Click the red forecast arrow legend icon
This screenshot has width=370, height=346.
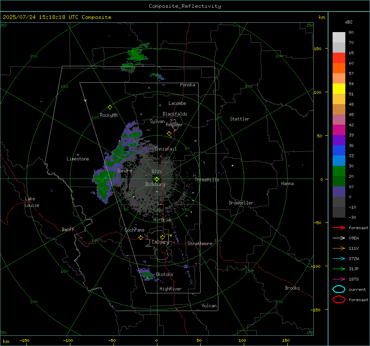[339, 228]
